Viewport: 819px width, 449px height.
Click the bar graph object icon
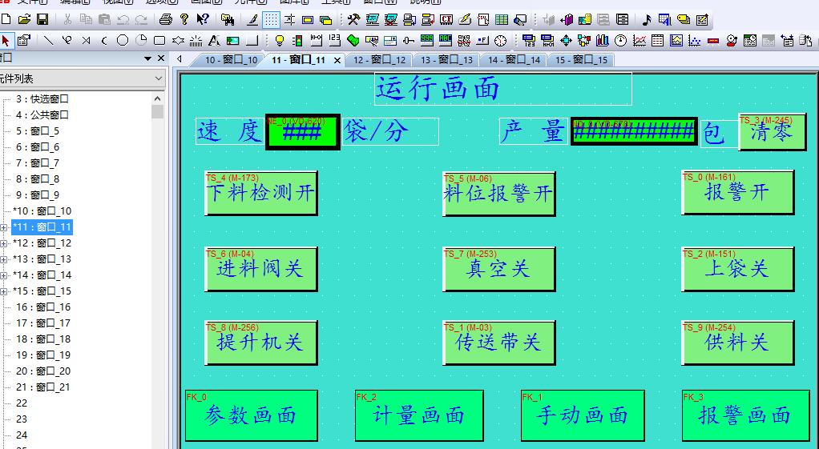(603, 40)
